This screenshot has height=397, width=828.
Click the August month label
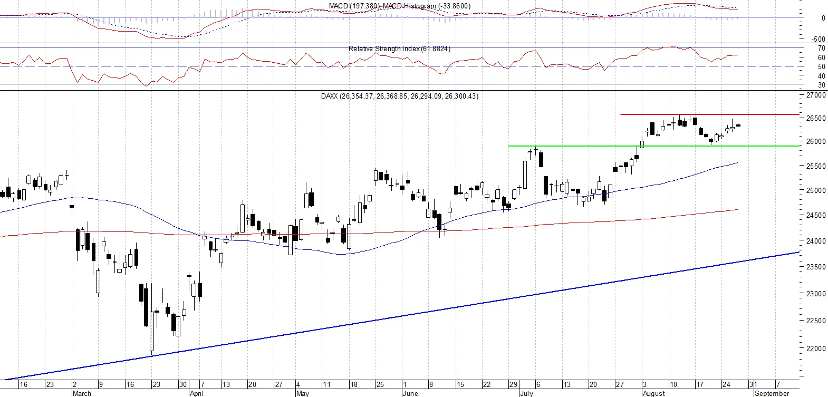[654, 393]
